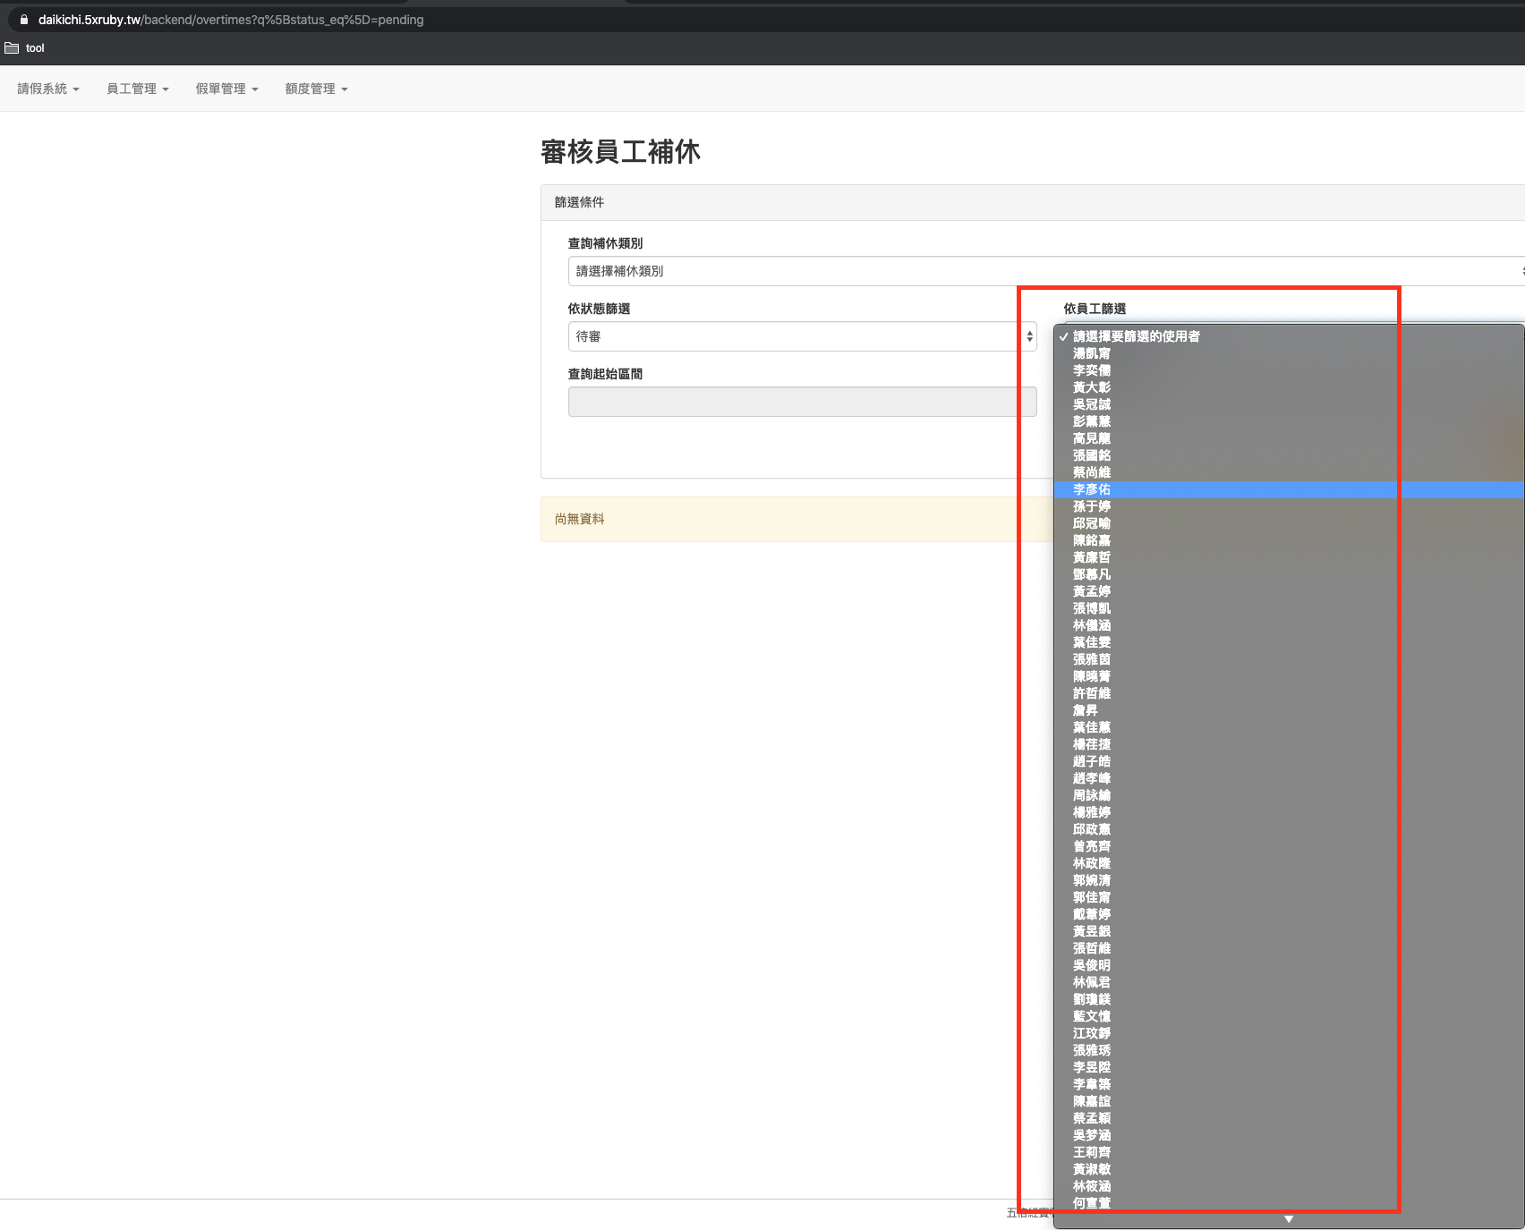
Task: Select employee 葉佳蕙 from list
Action: 1289,727
